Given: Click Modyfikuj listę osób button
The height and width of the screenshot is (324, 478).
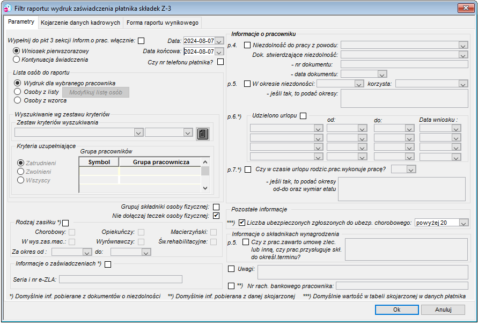Looking at the screenshot, I should (x=95, y=92).
